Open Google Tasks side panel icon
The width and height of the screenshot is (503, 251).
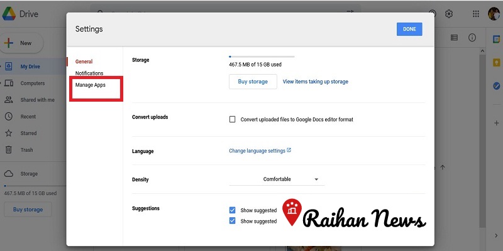[x=496, y=86]
